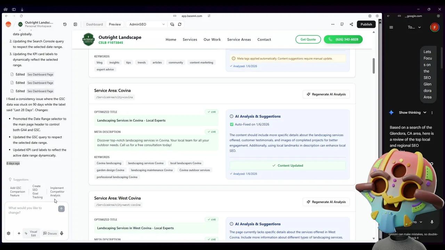Collapse the chat sidebar panel icon
This screenshot has width=445, height=250.
[x=75, y=24]
